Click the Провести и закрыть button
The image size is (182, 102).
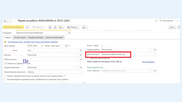13,27
